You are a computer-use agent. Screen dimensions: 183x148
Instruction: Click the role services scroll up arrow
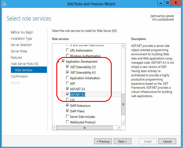point(123,46)
